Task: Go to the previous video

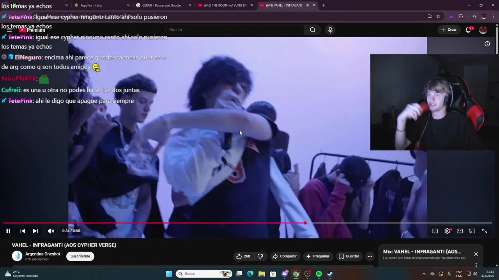Action: tap(23, 231)
